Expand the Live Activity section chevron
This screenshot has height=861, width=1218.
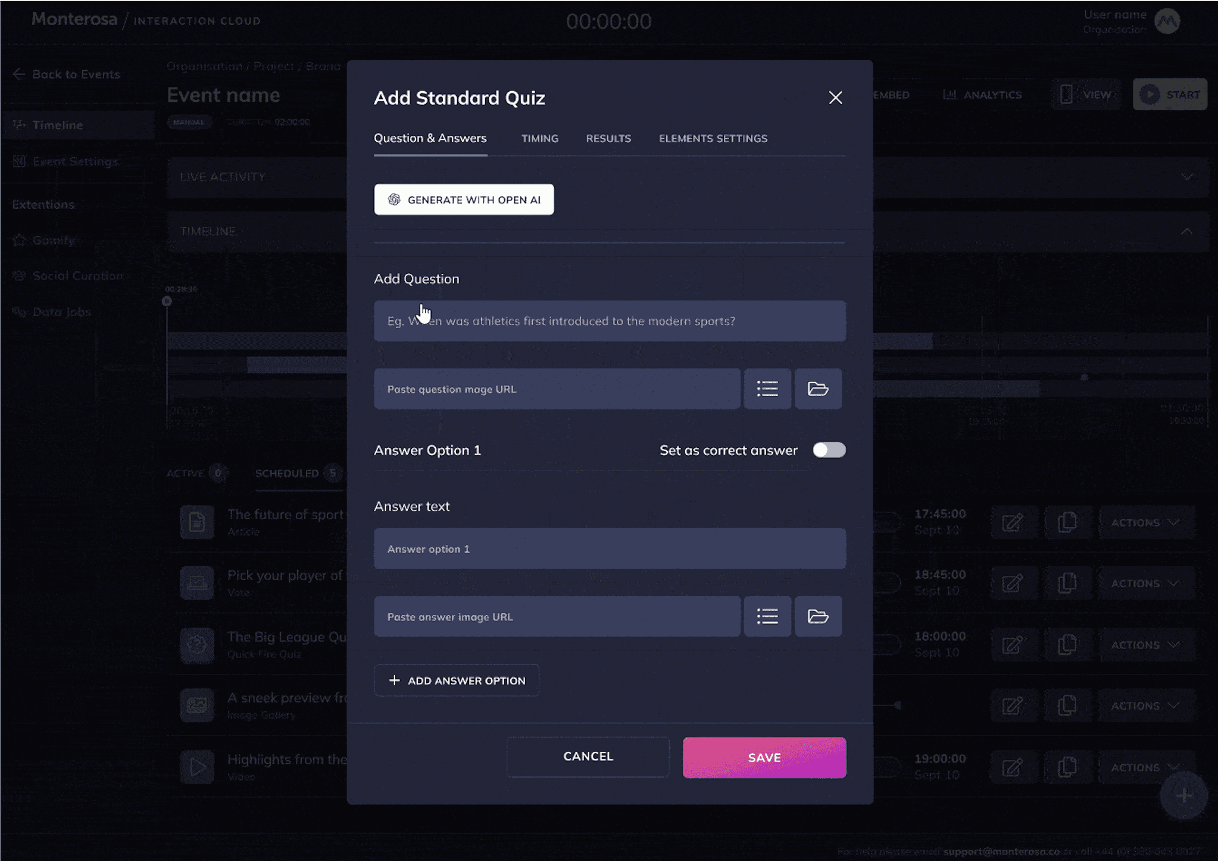[1187, 177]
